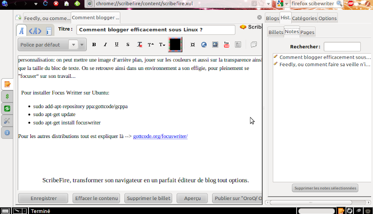Increase font size with T-up icon
The width and height of the screenshot is (373, 214).
coord(151,44)
